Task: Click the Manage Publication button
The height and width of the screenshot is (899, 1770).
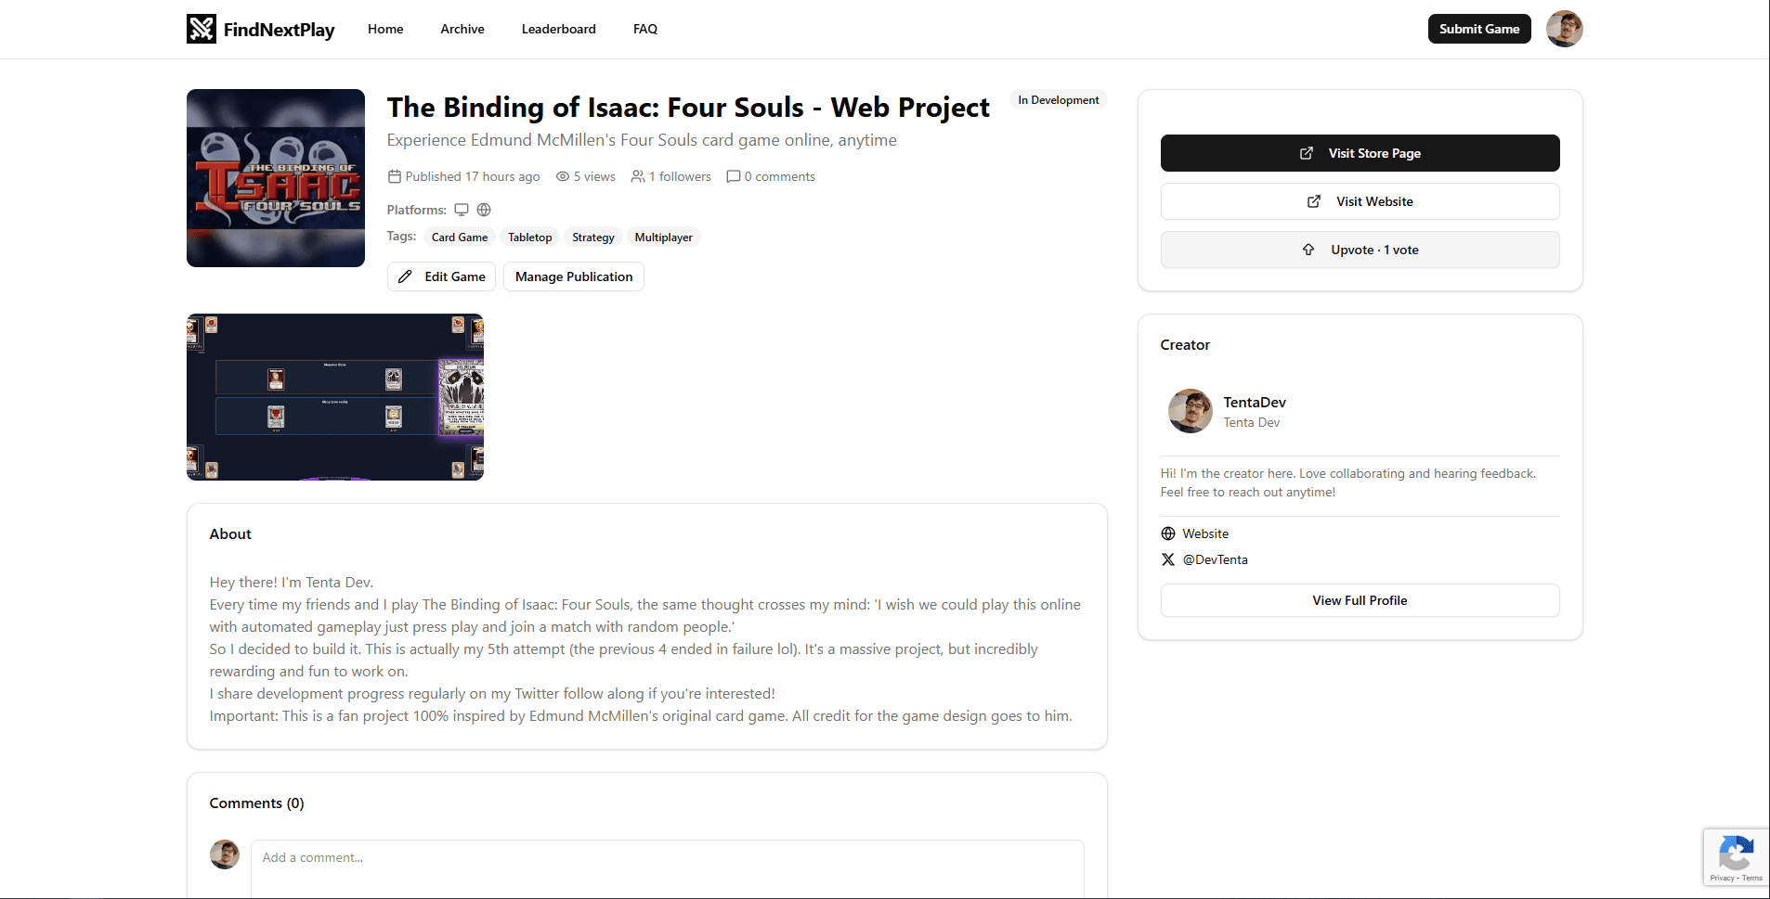Action: pos(573,276)
